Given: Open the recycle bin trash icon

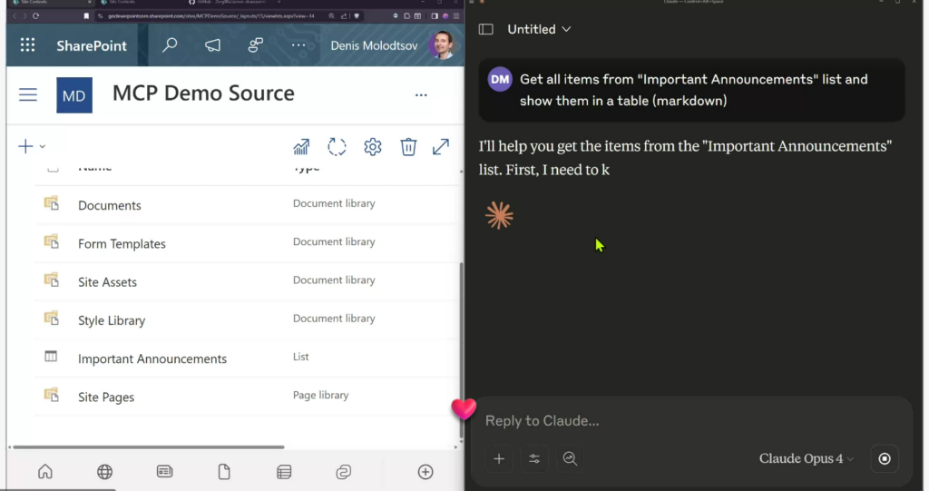Looking at the screenshot, I should point(408,146).
